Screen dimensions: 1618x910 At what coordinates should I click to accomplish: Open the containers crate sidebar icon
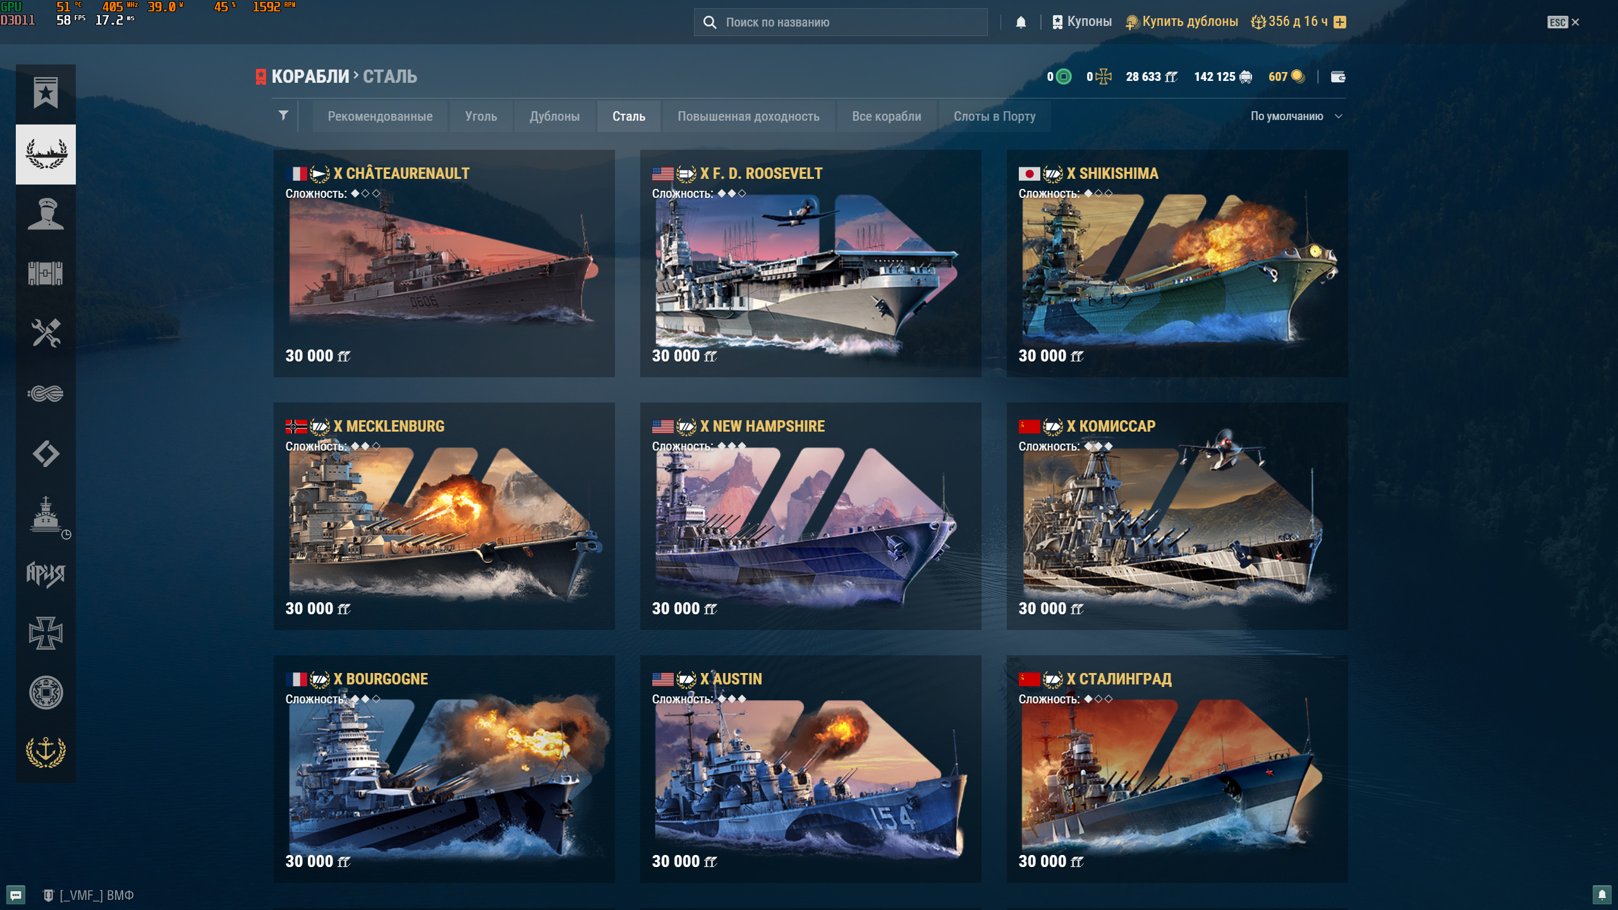click(x=46, y=273)
